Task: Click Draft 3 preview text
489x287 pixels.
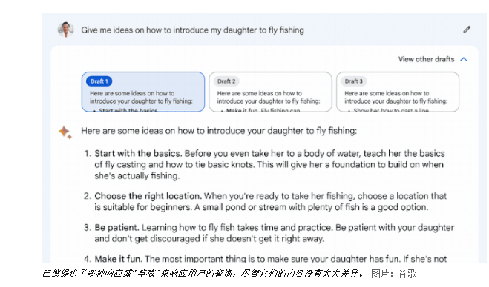Action: point(396,98)
